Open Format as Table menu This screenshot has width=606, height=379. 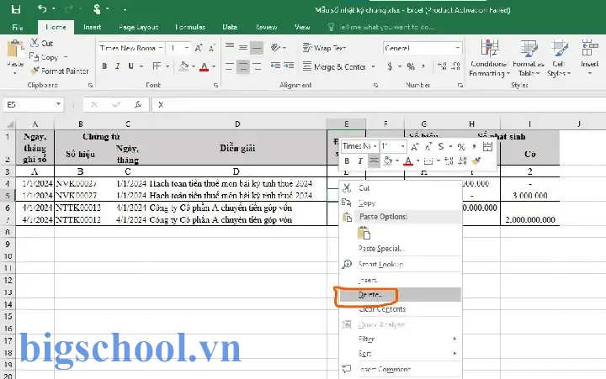click(x=529, y=58)
